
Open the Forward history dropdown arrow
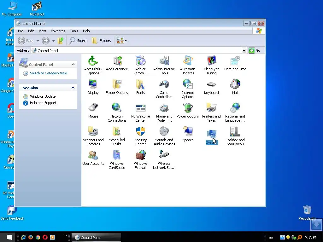(53, 41)
